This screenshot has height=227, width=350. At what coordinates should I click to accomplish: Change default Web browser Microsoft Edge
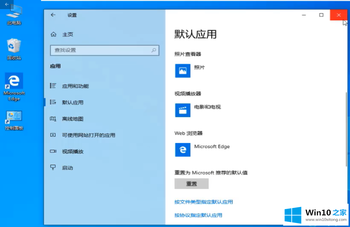tap(212, 146)
